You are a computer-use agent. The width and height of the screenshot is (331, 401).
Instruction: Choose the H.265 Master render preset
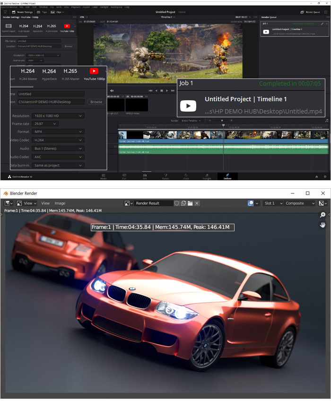pyautogui.click(x=52, y=27)
